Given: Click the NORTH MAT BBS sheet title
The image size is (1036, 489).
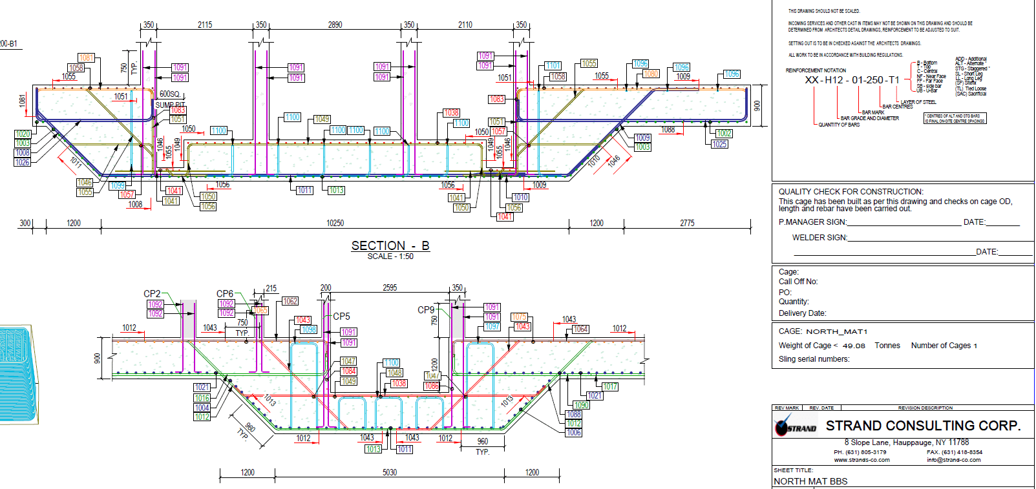Looking at the screenshot, I should (x=810, y=481).
